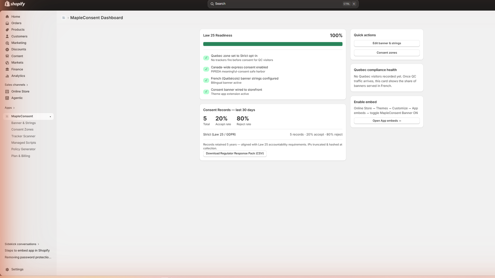Click 'Consent Records — last 30 days' heading
Viewport: 495px width, 278px height.
(x=229, y=110)
